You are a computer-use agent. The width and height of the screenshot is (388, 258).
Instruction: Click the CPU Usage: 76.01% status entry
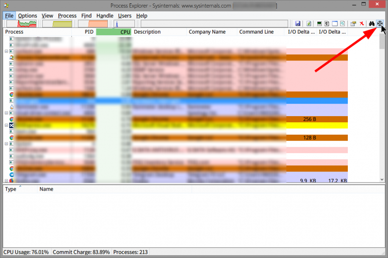[26, 252]
